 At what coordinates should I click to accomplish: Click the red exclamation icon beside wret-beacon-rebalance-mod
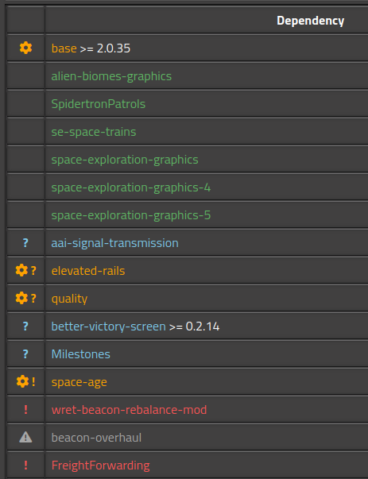[x=25, y=410]
